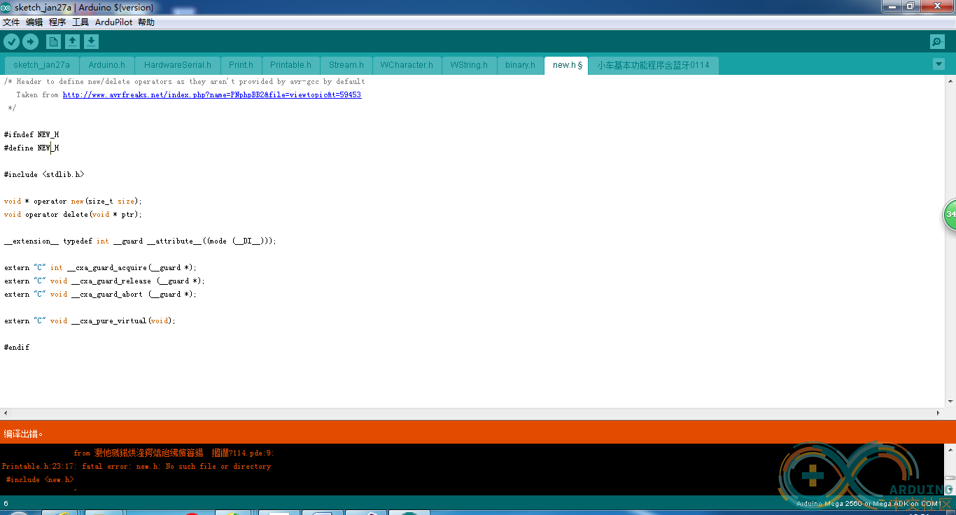This screenshot has height=515, width=956.
Task: Click the green 34 badge at right edge
Action: 950,214
